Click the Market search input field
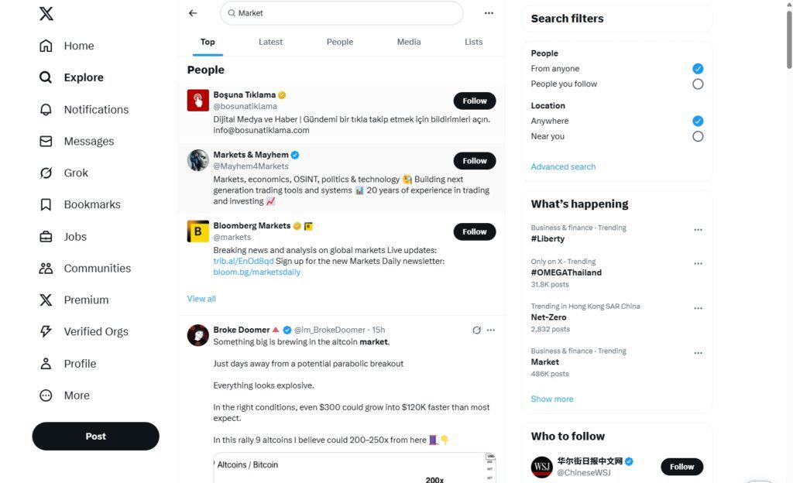The image size is (793, 483). click(342, 13)
